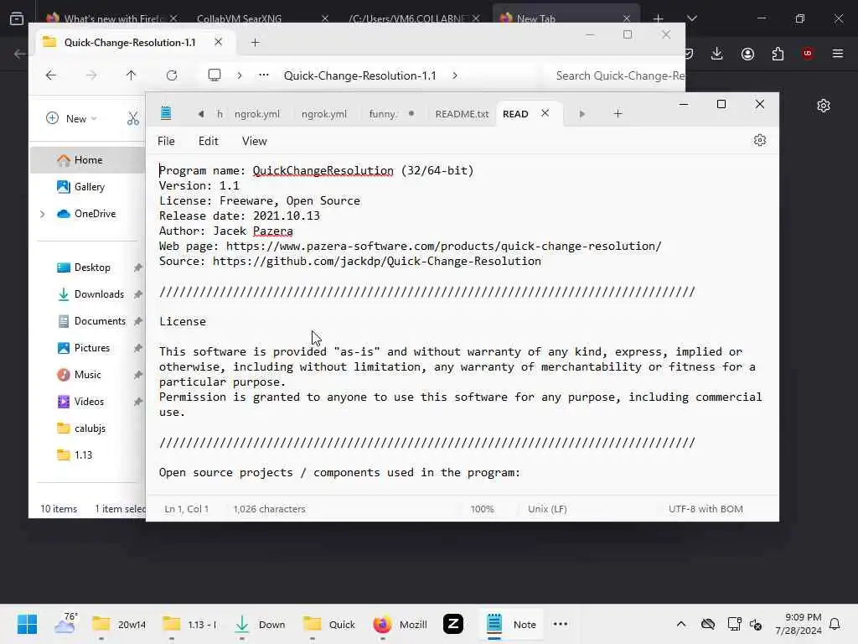This screenshot has height=644, width=858.
Task: Switch to the README.txt tab
Action: (462, 114)
